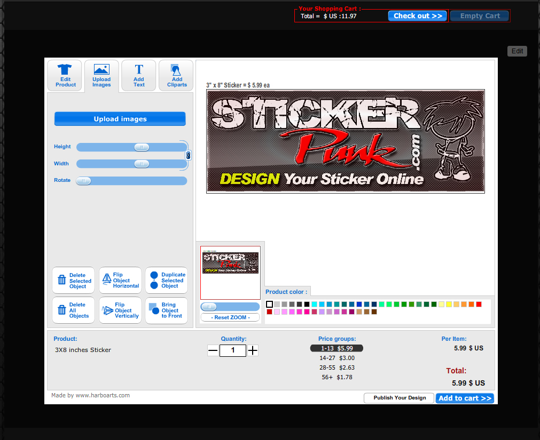
Task: Click the Publish Your Design button
Action: point(400,398)
